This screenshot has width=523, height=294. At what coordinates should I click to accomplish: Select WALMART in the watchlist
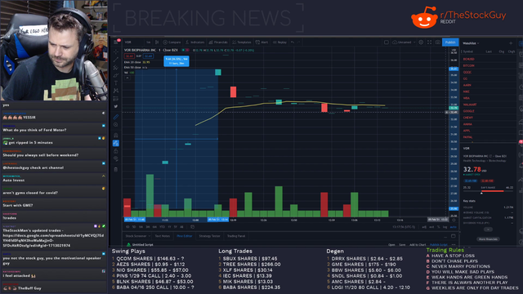470,105
